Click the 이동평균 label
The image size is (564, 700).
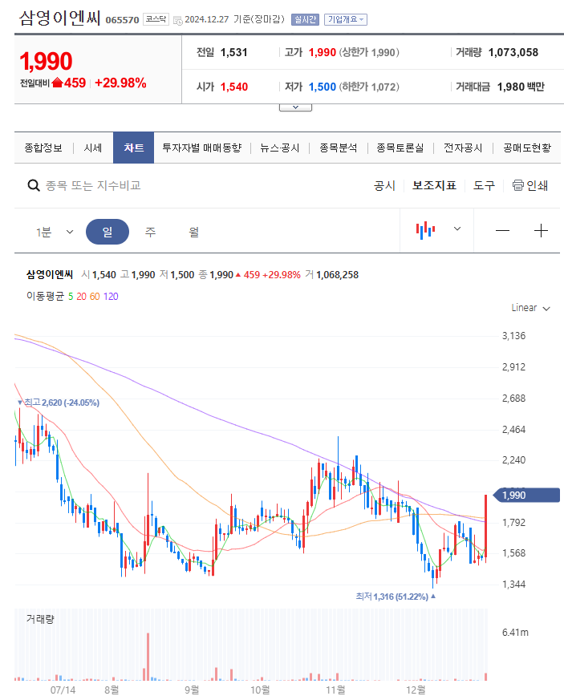(45, 297)
